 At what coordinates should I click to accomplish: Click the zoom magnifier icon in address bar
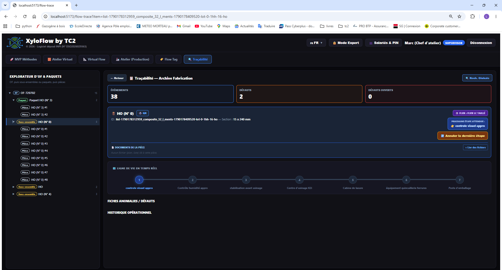pos(451,16)
